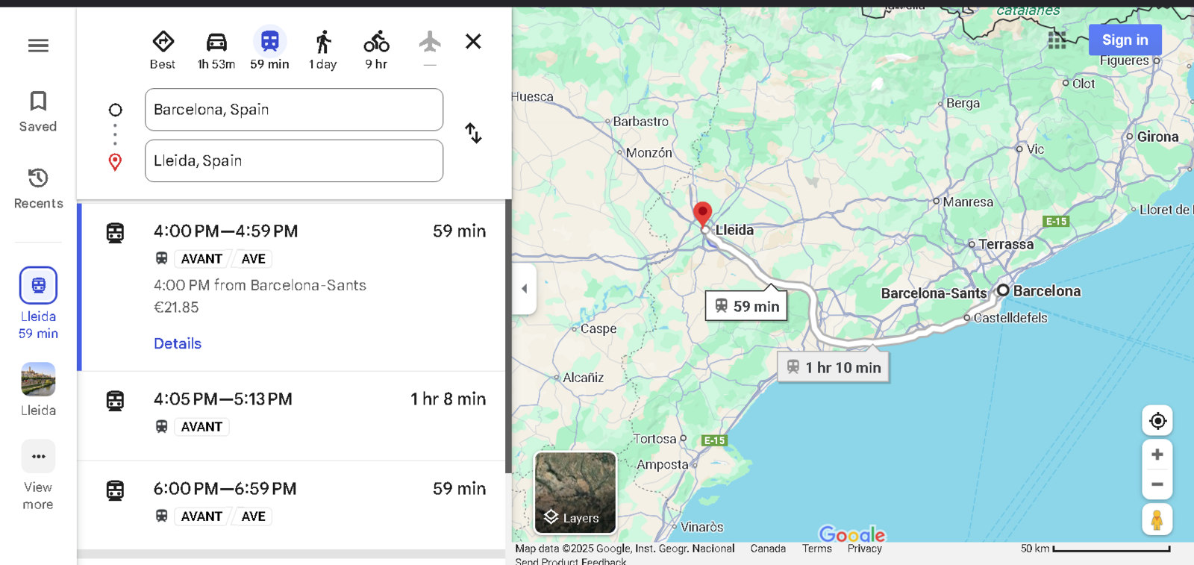Open Saved places
The image size is (1194, 565).
tap(38, 112)
